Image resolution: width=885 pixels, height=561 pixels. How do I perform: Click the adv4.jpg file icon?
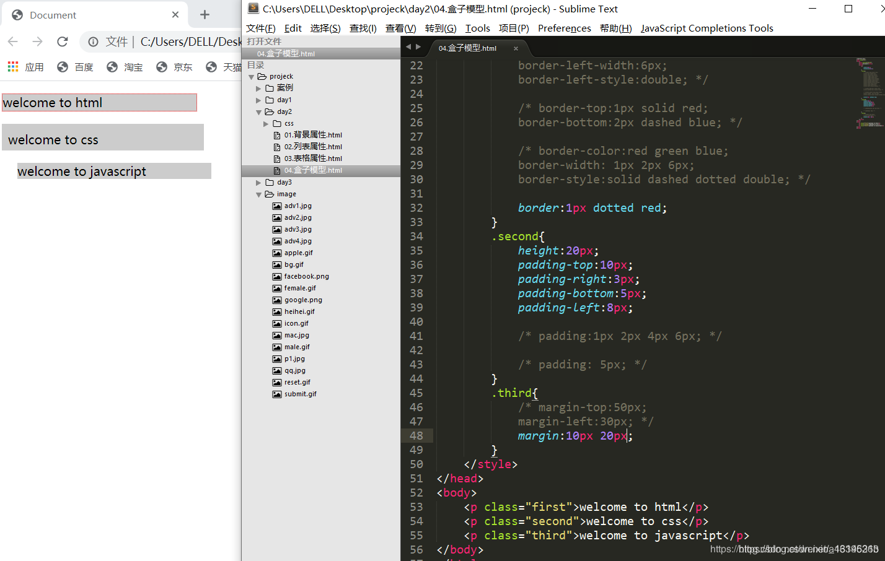[277, 241]
